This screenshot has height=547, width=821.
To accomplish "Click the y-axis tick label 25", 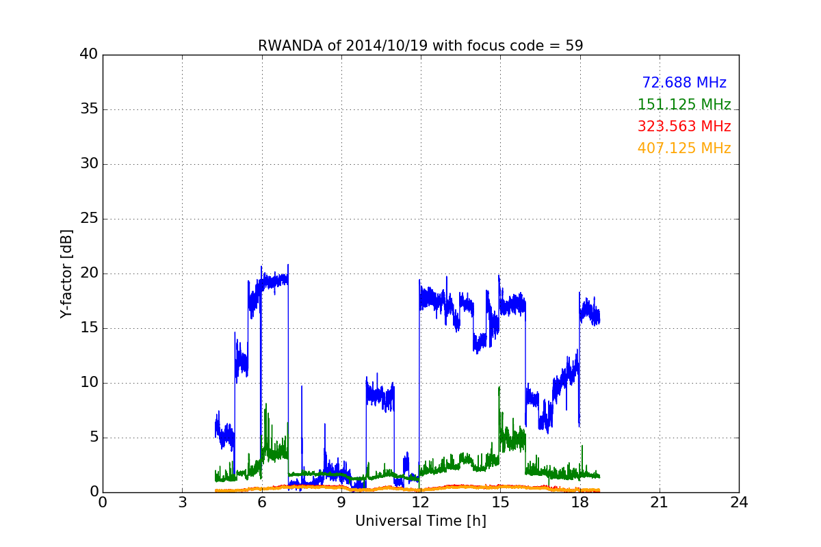I will tap(89, 219).
